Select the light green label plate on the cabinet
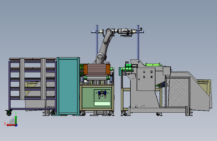Image resolution: width=217 pixels, height=141 pixels. 102,104
